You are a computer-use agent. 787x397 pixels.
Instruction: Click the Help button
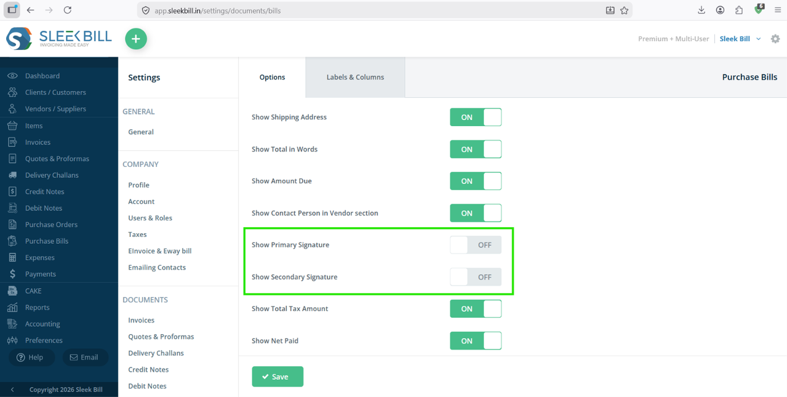pyautogui.click(x=31, y=358)
